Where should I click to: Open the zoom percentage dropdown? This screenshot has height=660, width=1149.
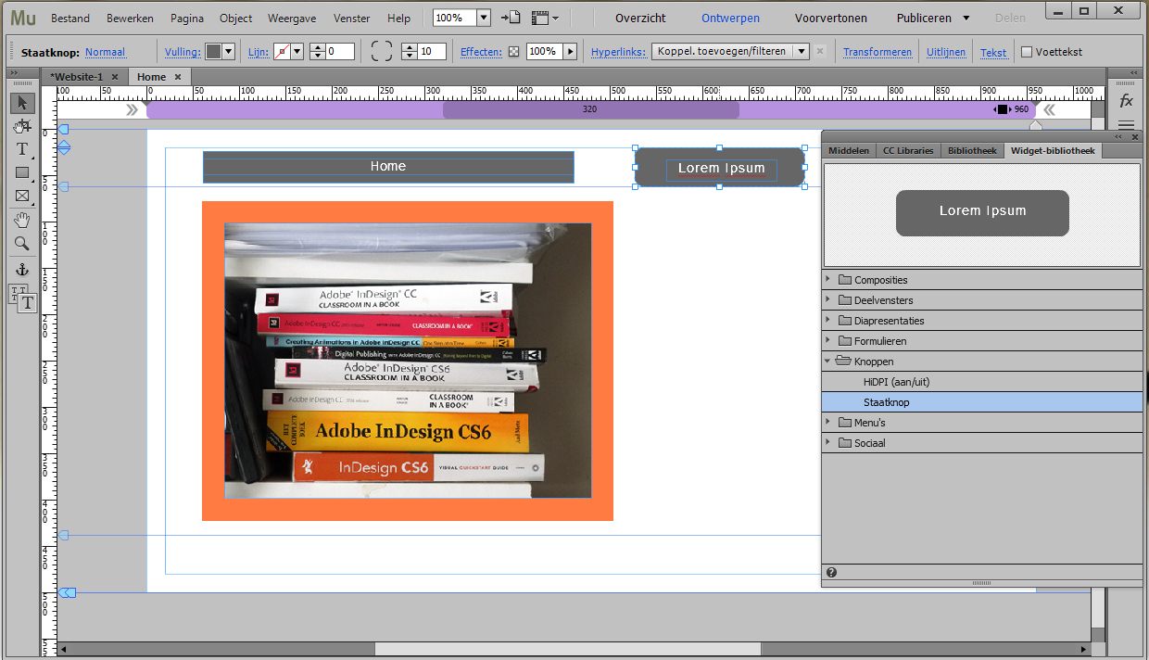click(x=484, y=18)
